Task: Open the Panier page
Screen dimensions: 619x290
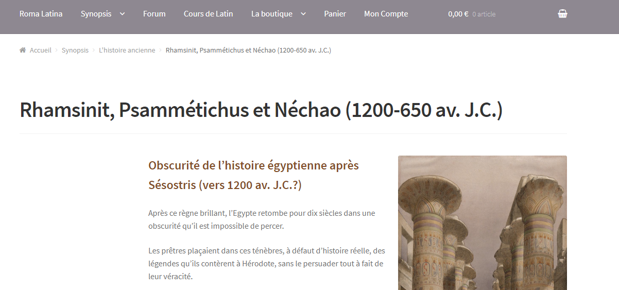Action: click(x=335, y=14)
